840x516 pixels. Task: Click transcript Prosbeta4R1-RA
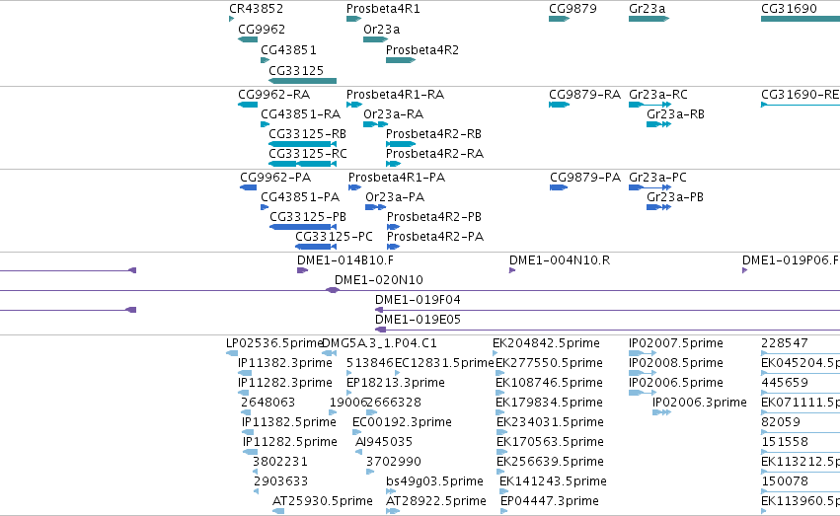point(396,95)
